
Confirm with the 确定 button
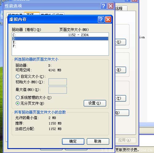(x=73, y=141)
